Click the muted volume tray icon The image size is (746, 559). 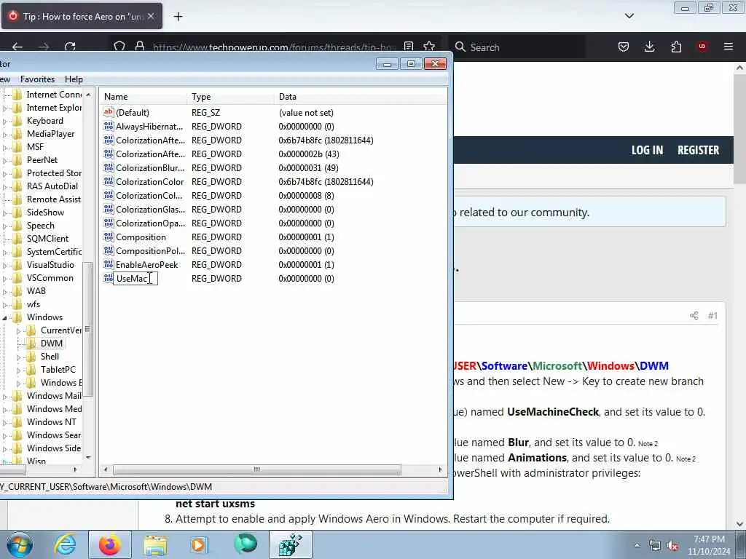672,546
